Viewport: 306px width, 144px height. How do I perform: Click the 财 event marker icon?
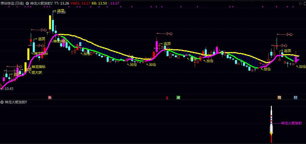295,98
